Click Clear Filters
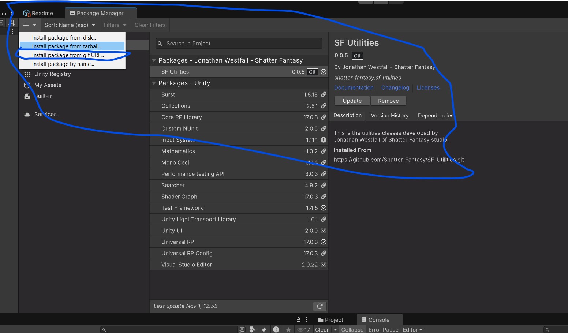 [150, 25]
